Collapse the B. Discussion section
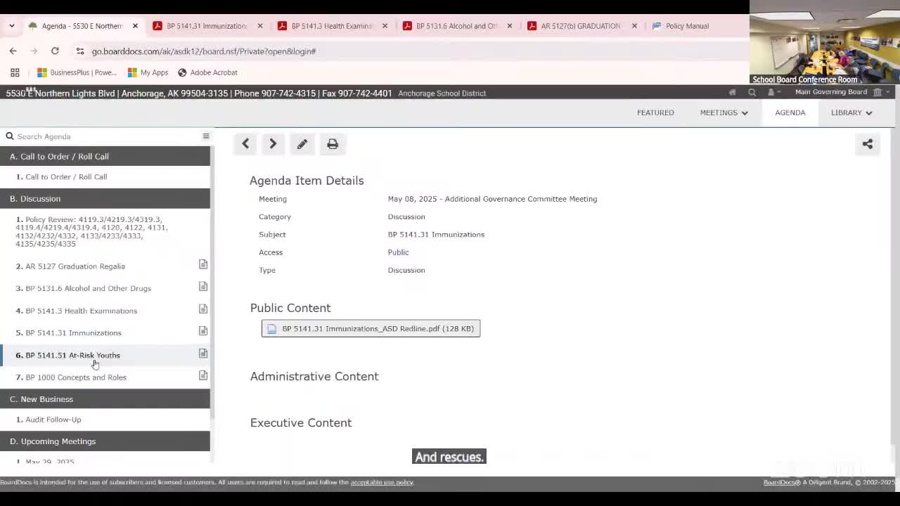Image resolution: width=900 pixels, height=506 pixels. 105,199
